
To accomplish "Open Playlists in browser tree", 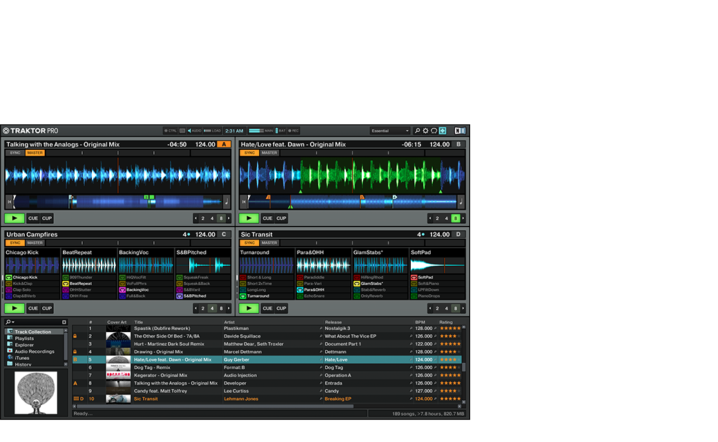I will (x=24, y=338).
